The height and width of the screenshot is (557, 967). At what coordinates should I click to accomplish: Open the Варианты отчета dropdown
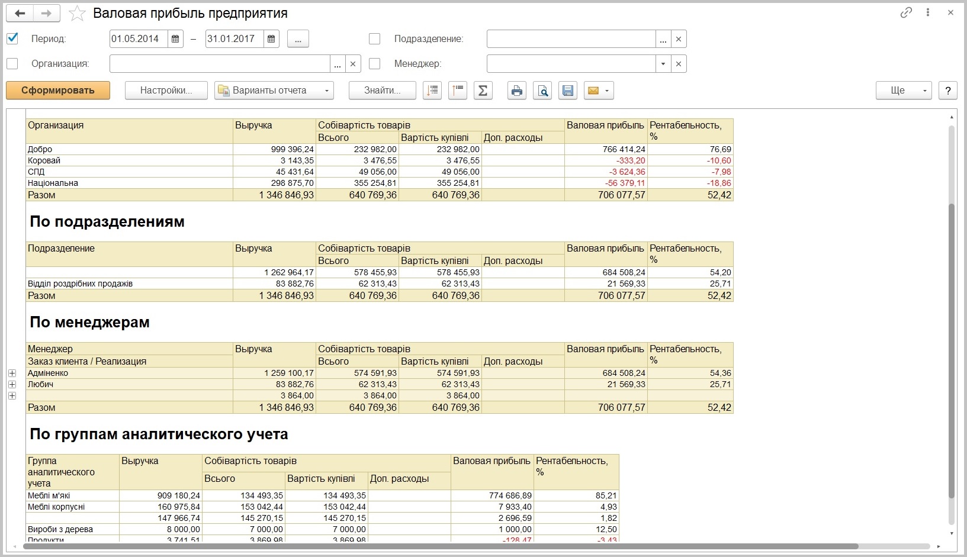pyautogui.click(x=274, y=91)
